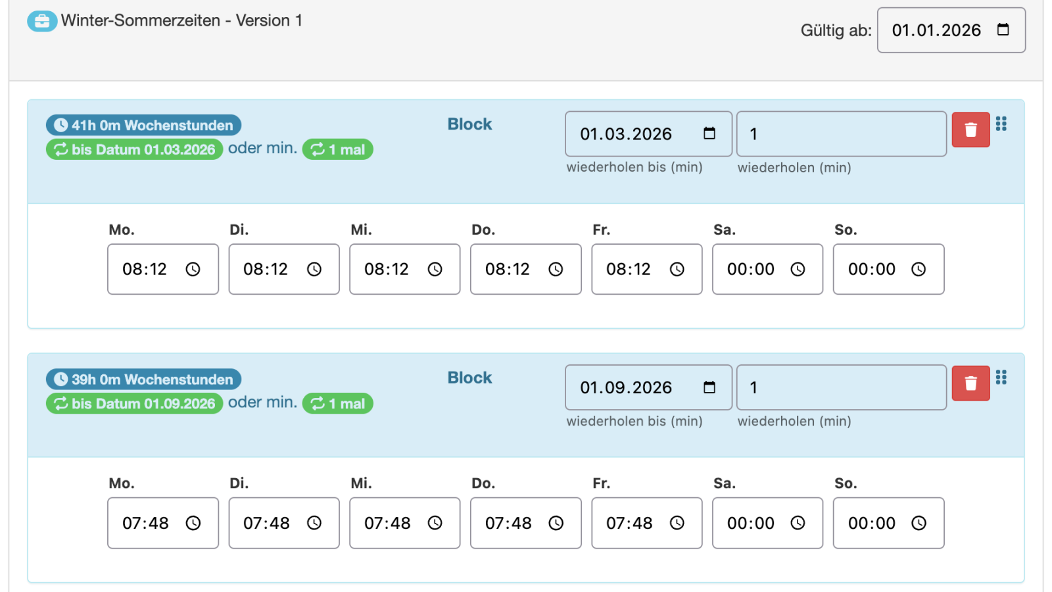
Task: Focus wiederholen (min) field of second block
Action: click(x=842, y=387)
